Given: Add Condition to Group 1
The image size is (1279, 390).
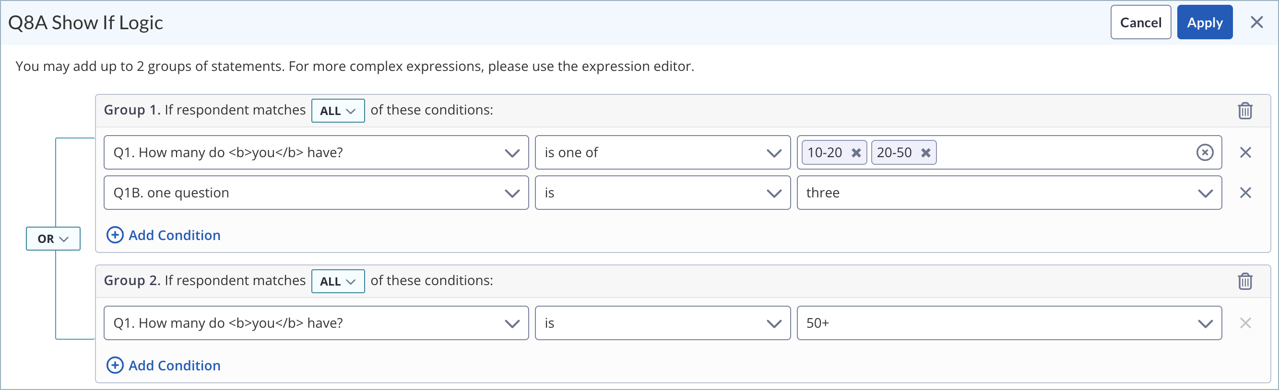Looking at the screenshot, I should (164, 235).
